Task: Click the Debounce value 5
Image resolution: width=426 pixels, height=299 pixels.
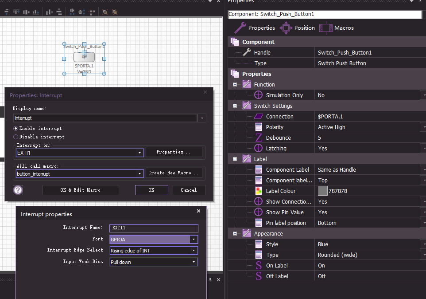Action: tap(320, 138)
